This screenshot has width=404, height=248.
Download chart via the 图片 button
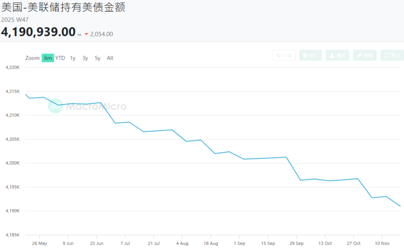(337, 55)
